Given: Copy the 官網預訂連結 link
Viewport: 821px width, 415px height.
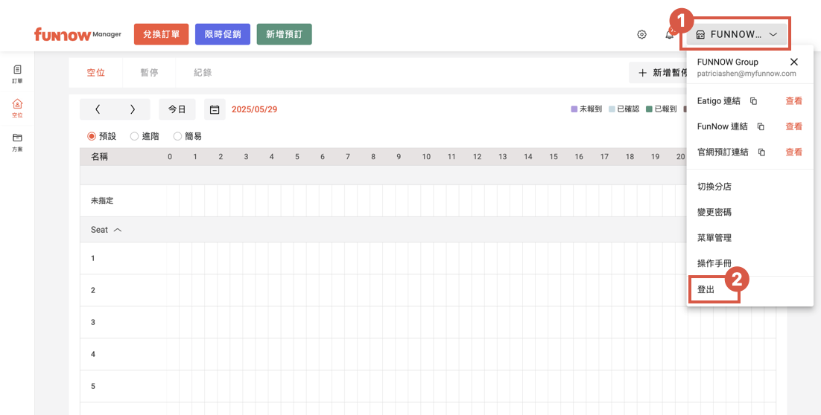Looking at the screenshot, I should [761, 152].
